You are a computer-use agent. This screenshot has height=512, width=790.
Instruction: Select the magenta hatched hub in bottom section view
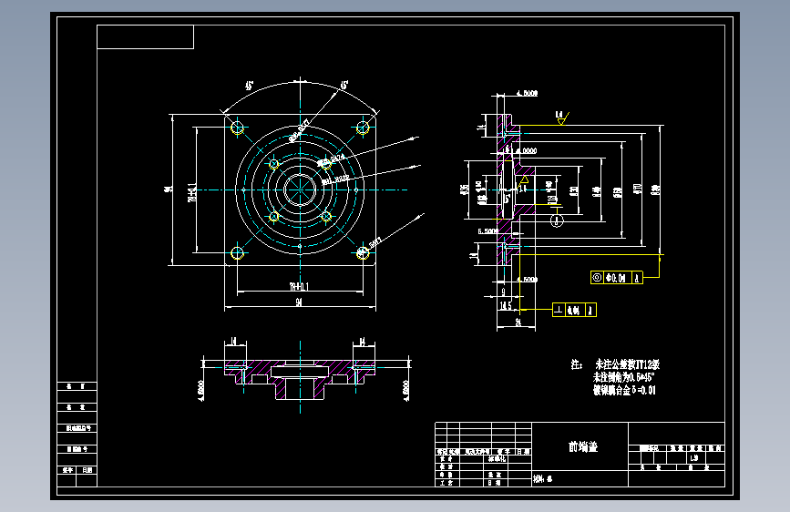tap(300, 387)
